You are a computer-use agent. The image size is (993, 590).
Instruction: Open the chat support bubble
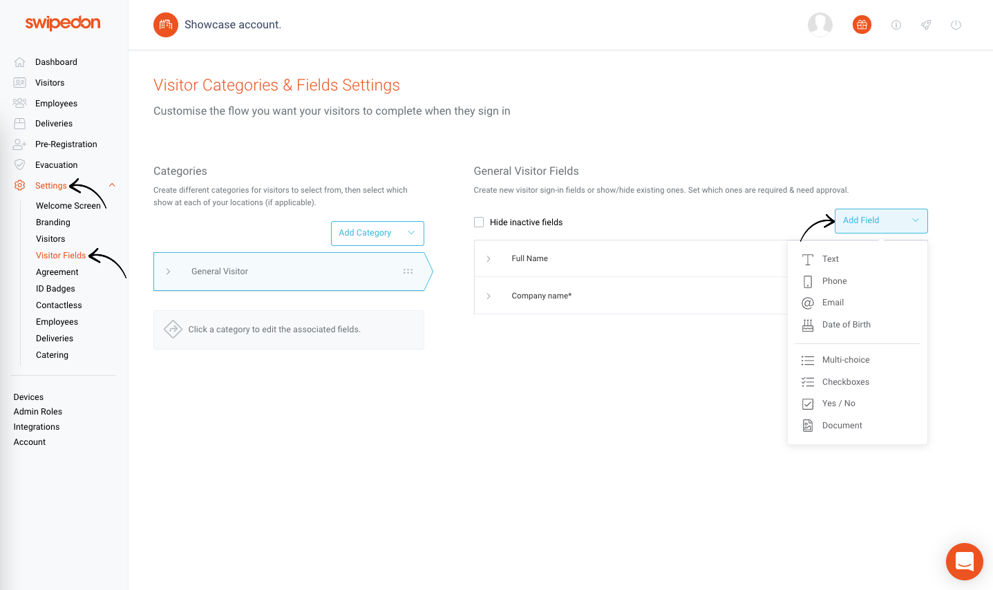(965, 561)
